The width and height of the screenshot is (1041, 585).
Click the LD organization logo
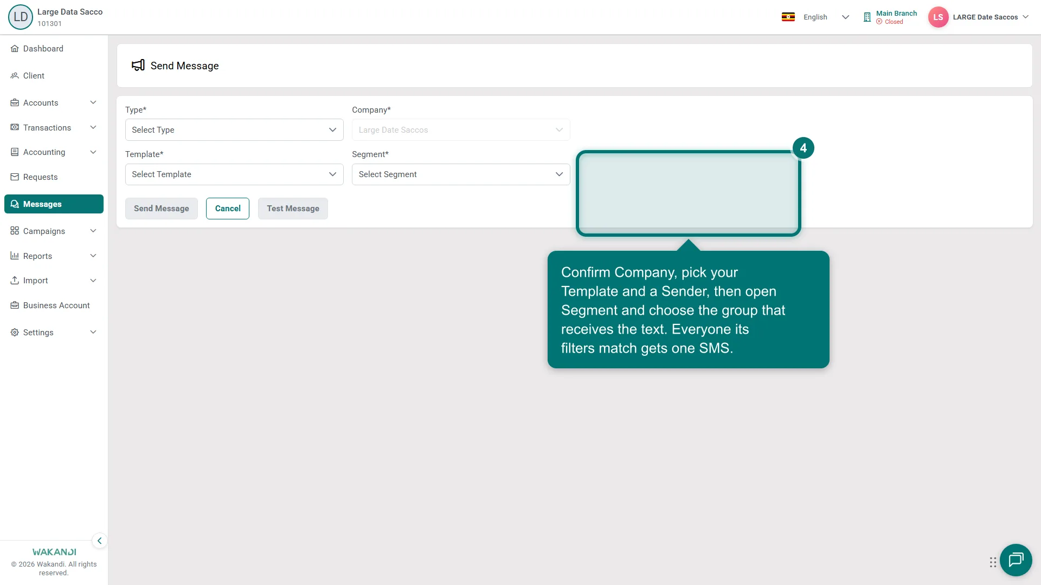[21, 17]
